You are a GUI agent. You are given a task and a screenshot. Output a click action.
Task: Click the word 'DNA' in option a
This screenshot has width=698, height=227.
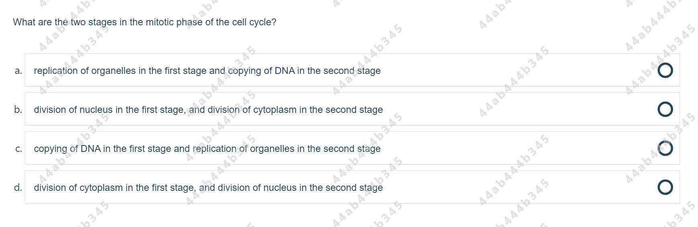coord(285,71)
